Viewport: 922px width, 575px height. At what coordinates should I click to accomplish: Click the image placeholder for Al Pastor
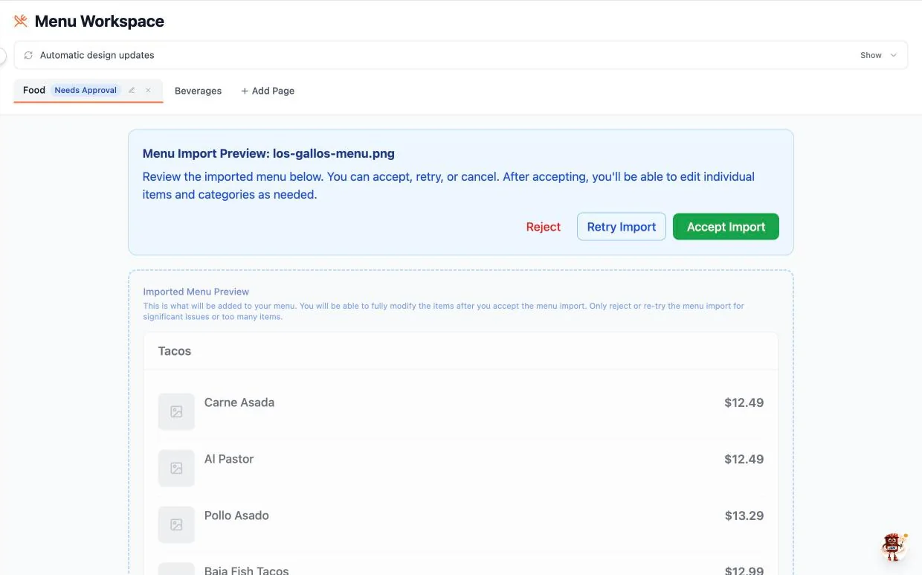click(176, 468)
